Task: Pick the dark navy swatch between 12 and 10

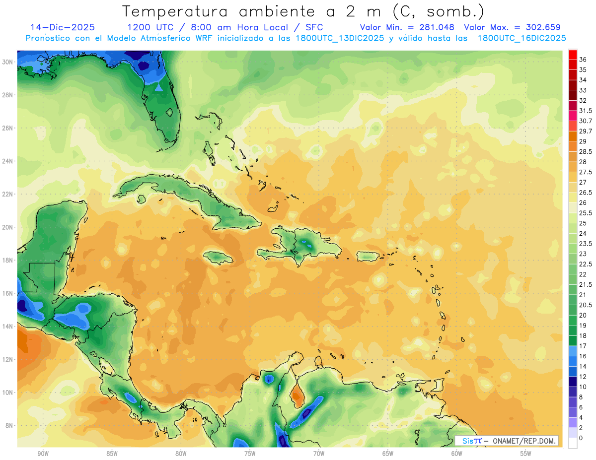Action: [573, 382]
